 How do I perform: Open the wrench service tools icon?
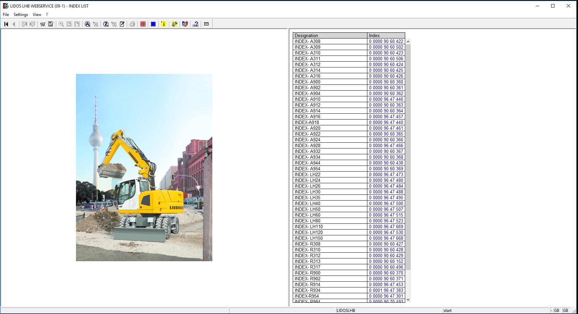(174, 24)
